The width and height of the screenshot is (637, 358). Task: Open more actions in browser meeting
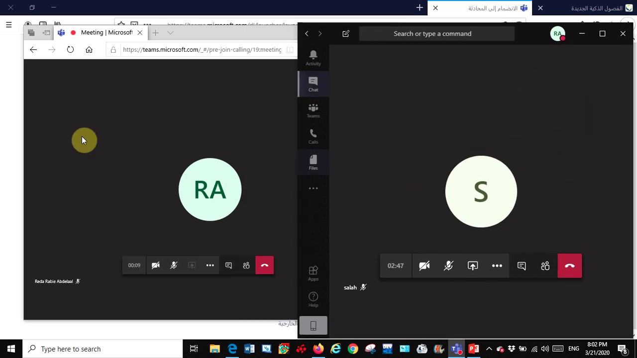[x=210, y=266]
